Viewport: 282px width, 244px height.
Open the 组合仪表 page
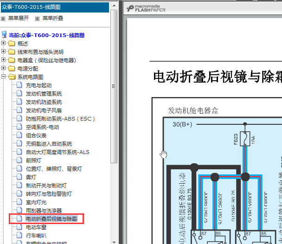point(36,135)
